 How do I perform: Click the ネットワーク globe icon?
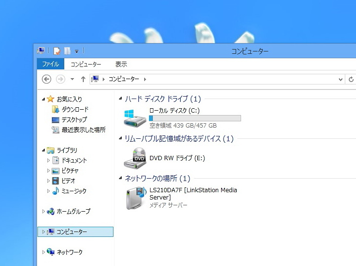click(51, 252)
